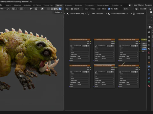The height and width of the screenshot is (114, 153).
Task: Open the Output properties tab
Action: pos(149,41)
